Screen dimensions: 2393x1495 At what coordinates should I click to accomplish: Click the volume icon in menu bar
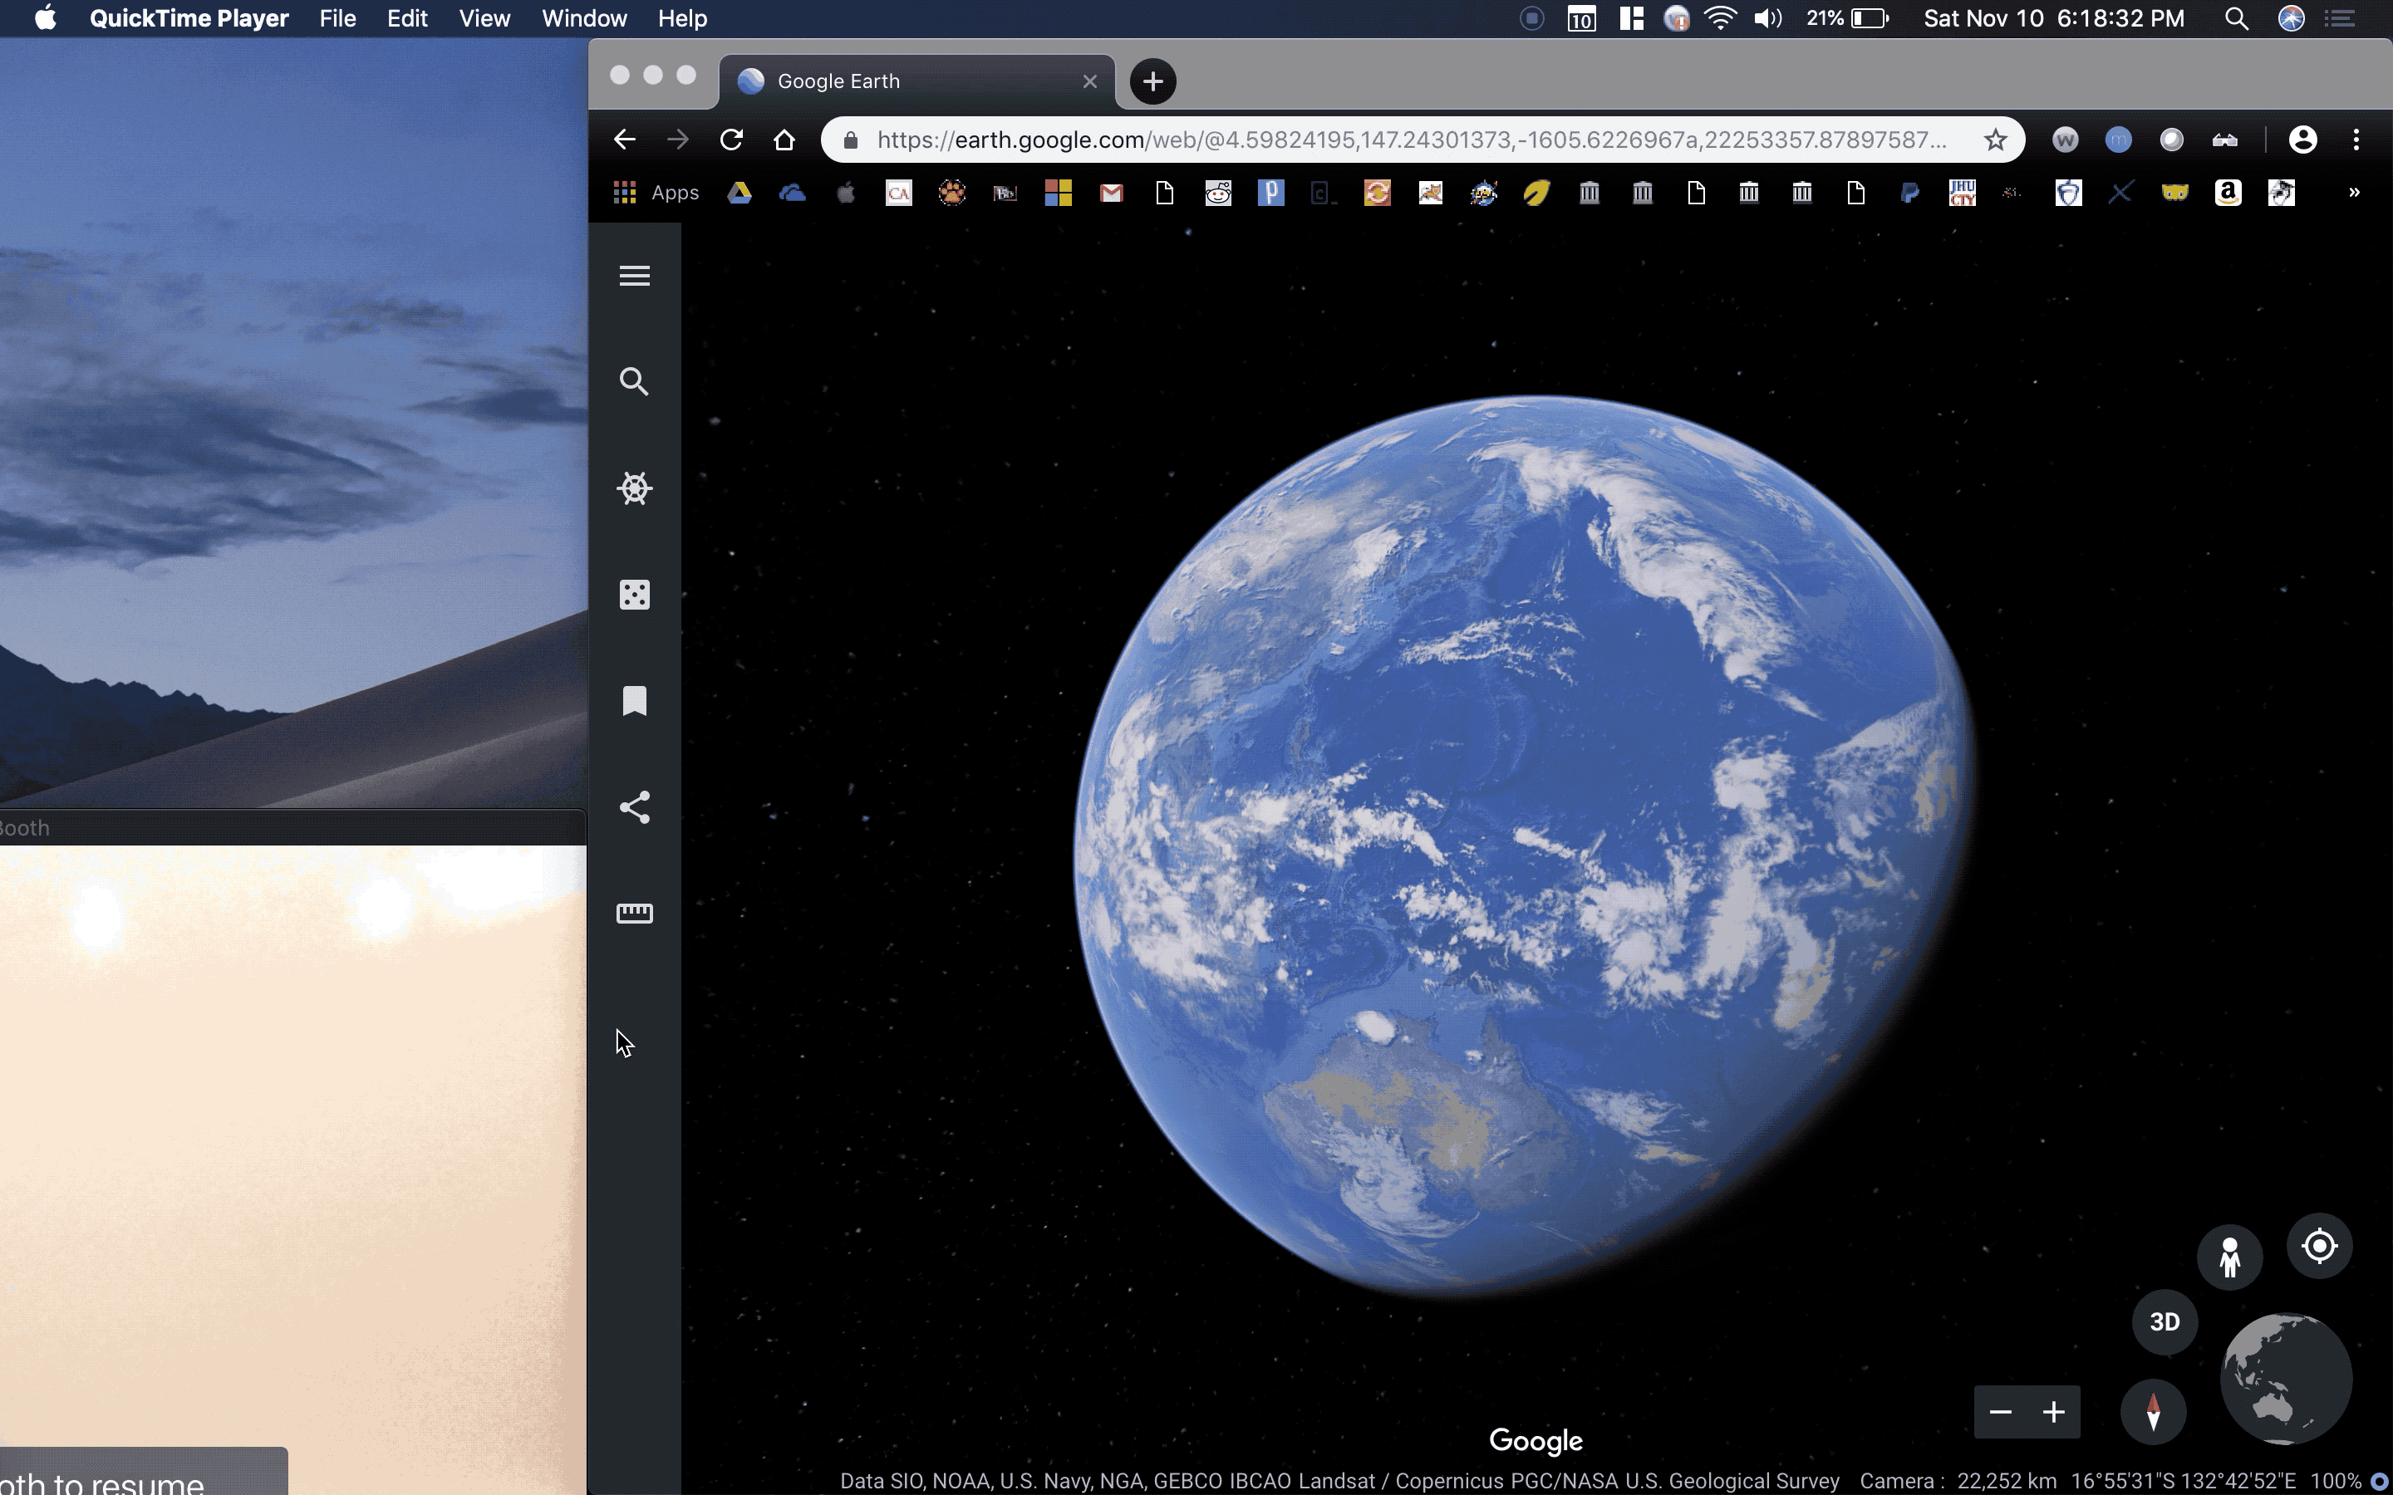click(x=1768, y=19)
